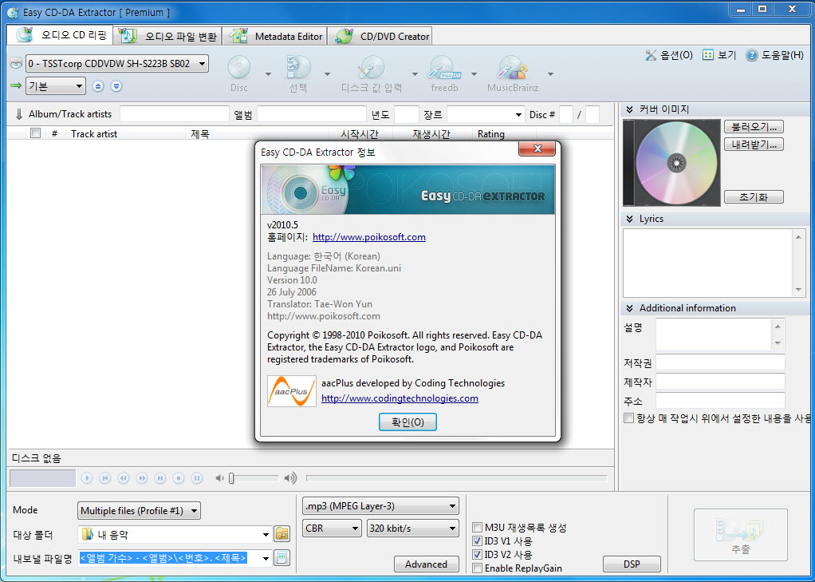Viewport: 815px width, 582px height.
Task: Uncheck ID3 V1 사용 checkbox
Action: 477,540
